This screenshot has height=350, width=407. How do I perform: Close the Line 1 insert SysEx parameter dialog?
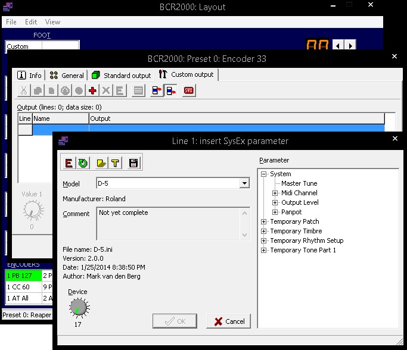pos(395,139)
